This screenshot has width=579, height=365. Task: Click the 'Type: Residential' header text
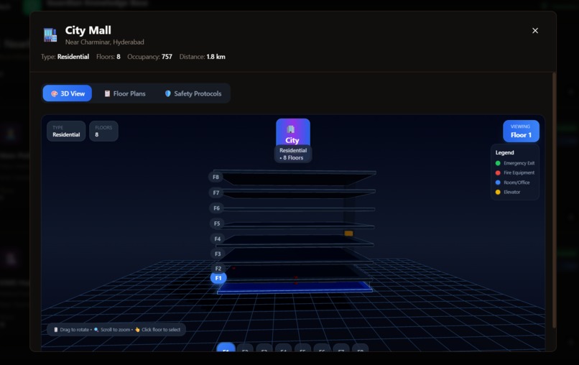click(65, 57)
